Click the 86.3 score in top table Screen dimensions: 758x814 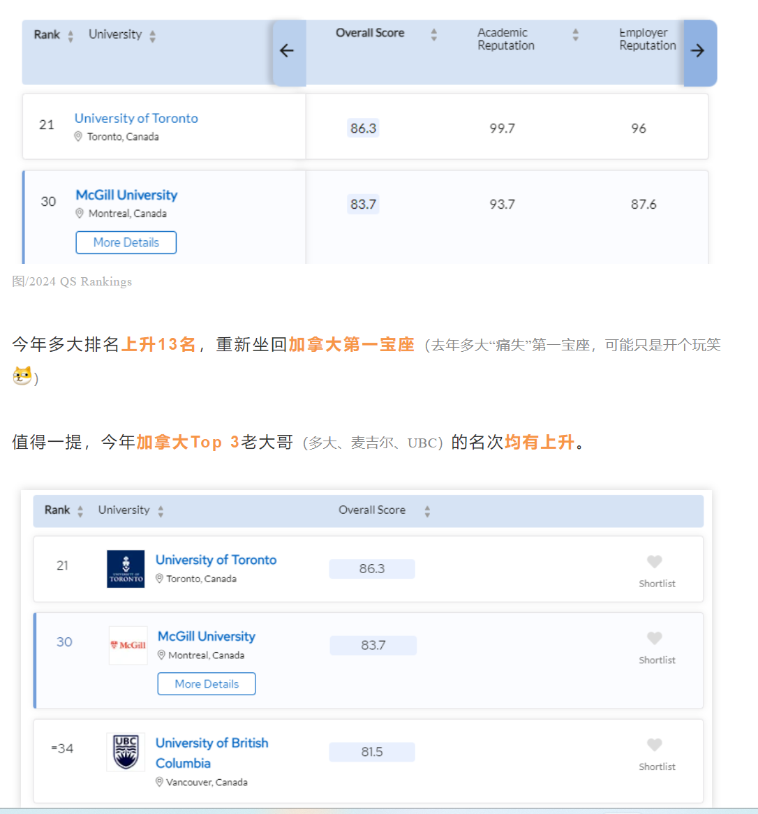pos(363,128)
